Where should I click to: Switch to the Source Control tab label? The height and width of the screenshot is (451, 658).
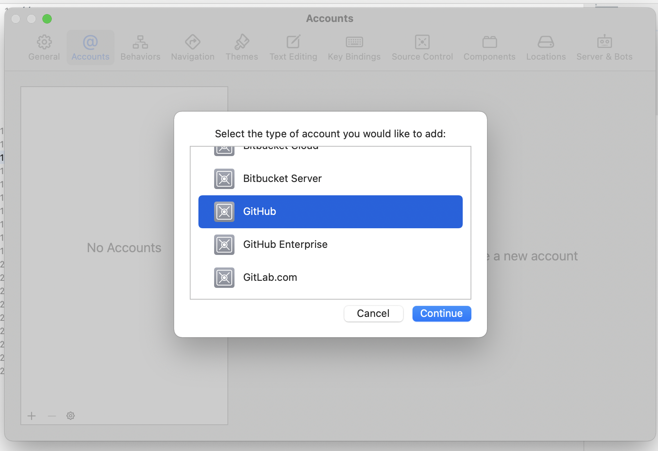pos(422,57)
